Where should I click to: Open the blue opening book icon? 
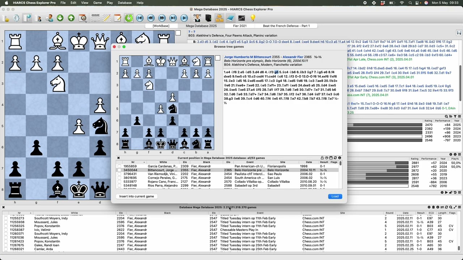tap(230, 18)
